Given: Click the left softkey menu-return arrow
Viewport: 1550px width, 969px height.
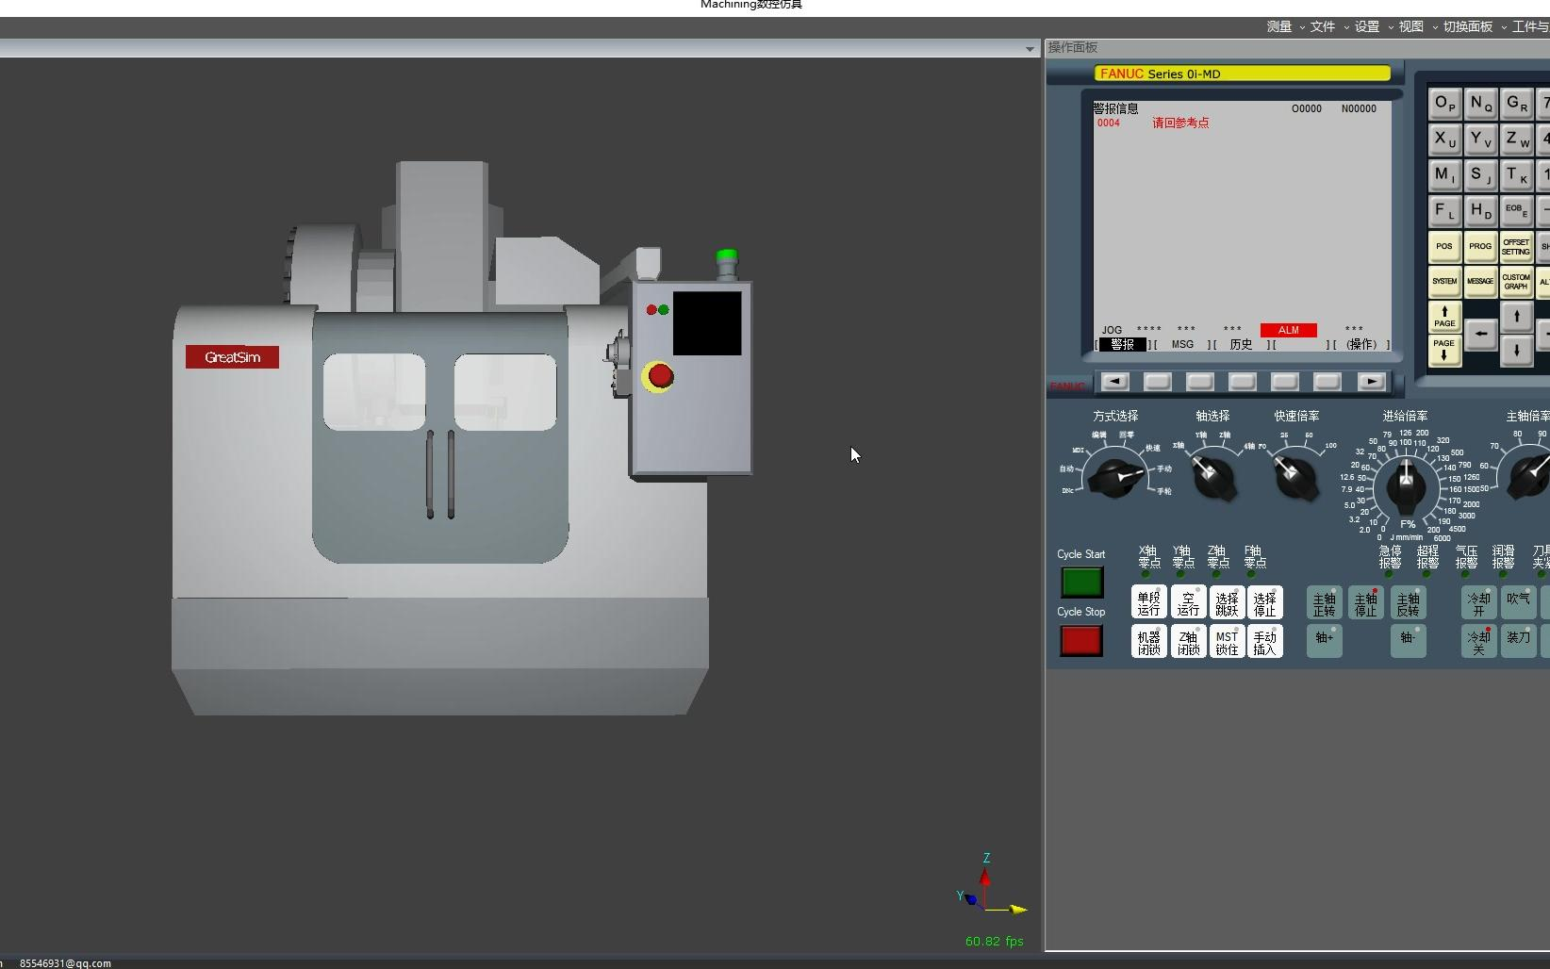Looking at the screenshot, I should pos(1114,382).
